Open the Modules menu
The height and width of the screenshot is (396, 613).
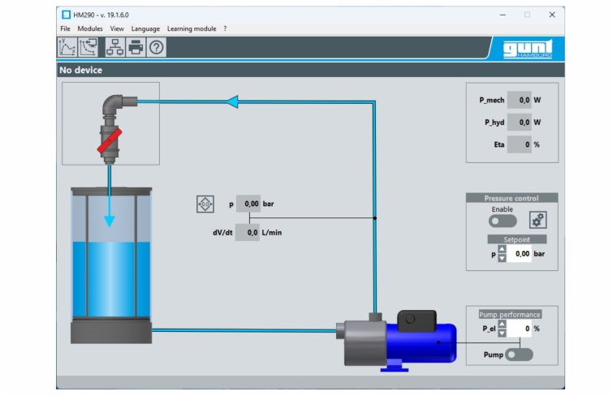(x=90, y=28)
